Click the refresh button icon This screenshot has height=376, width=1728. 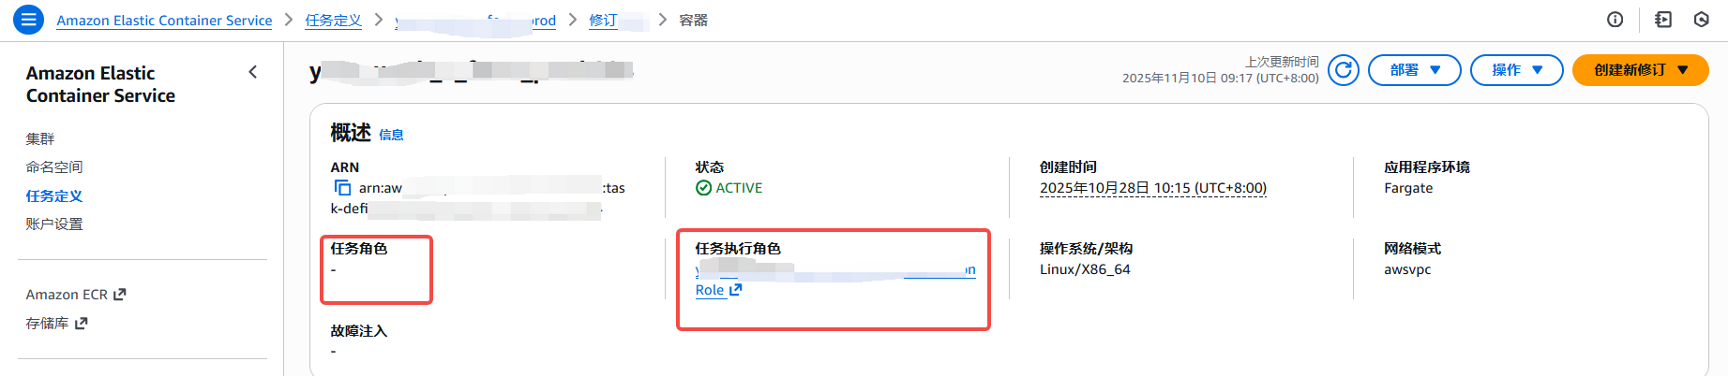click(1343, 70)
